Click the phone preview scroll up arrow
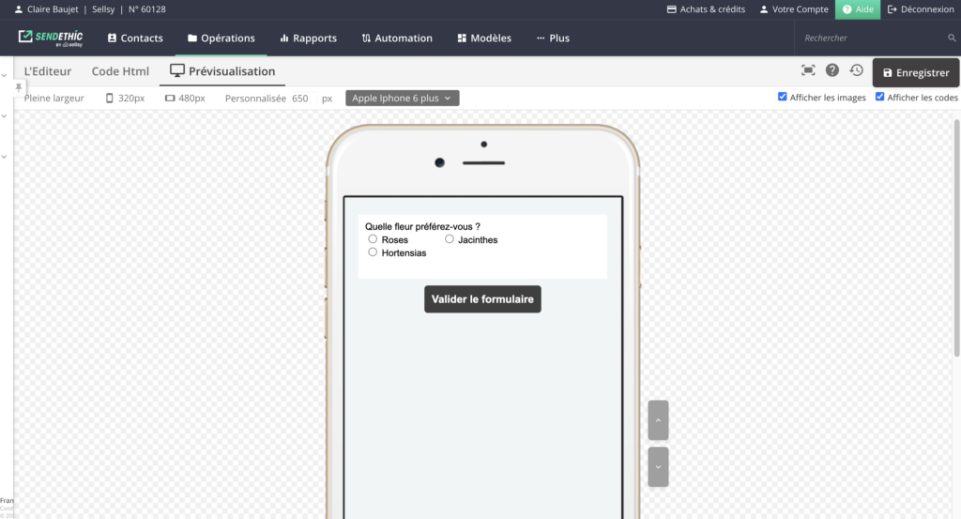 [658, 420]
